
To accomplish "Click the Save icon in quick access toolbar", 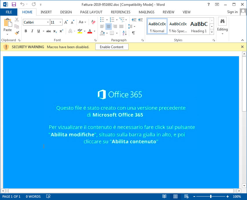I will [14, 4].
